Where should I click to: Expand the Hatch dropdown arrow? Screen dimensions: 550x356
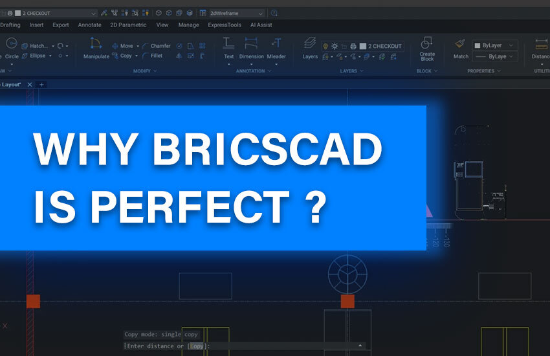click(x=53, y=46)
